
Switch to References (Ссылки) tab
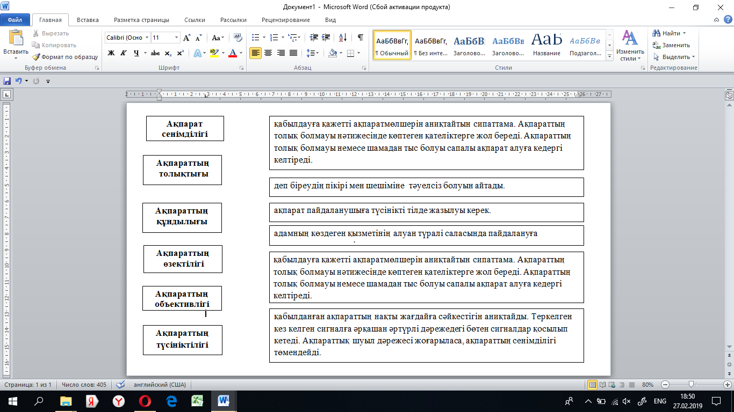[x=195, y=20]
